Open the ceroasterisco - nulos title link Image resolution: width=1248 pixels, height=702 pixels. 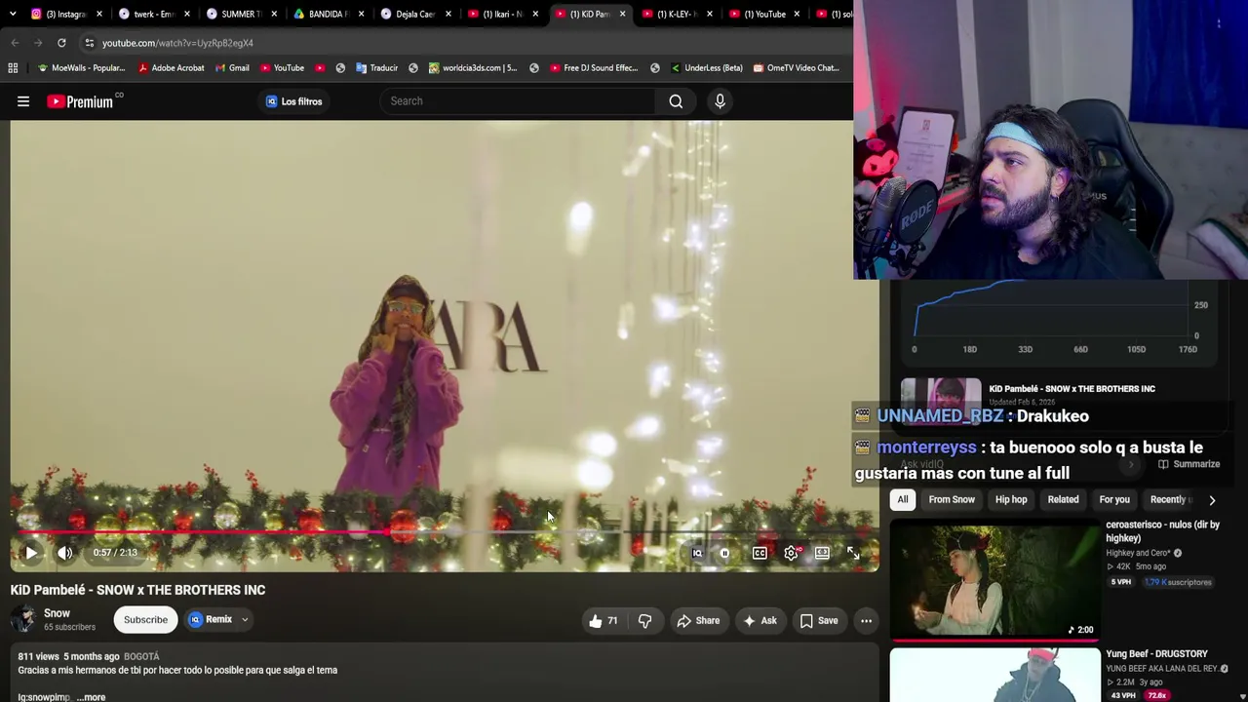click(x=1162, y=530)
